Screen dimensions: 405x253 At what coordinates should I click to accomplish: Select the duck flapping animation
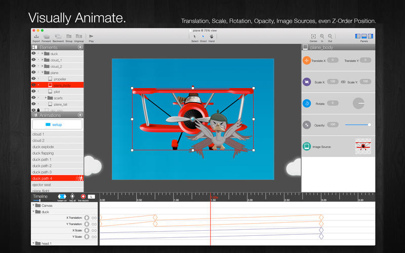tap(57, 153)
